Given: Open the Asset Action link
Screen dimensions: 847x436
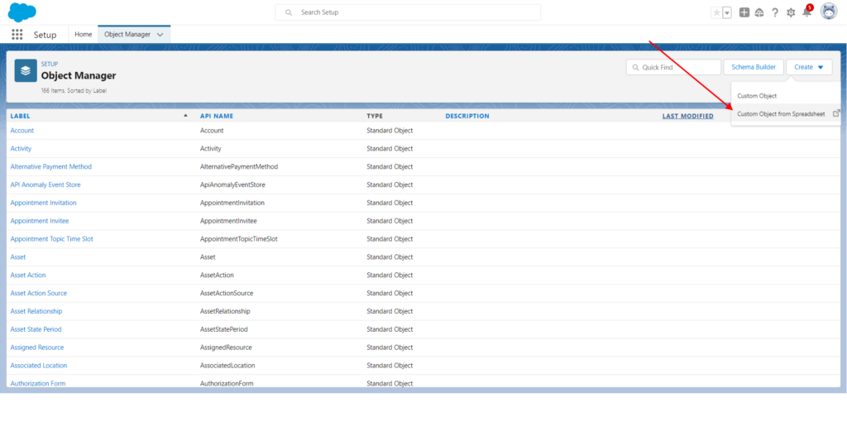Looking at the screenshot, I should (x=28, y=275).
